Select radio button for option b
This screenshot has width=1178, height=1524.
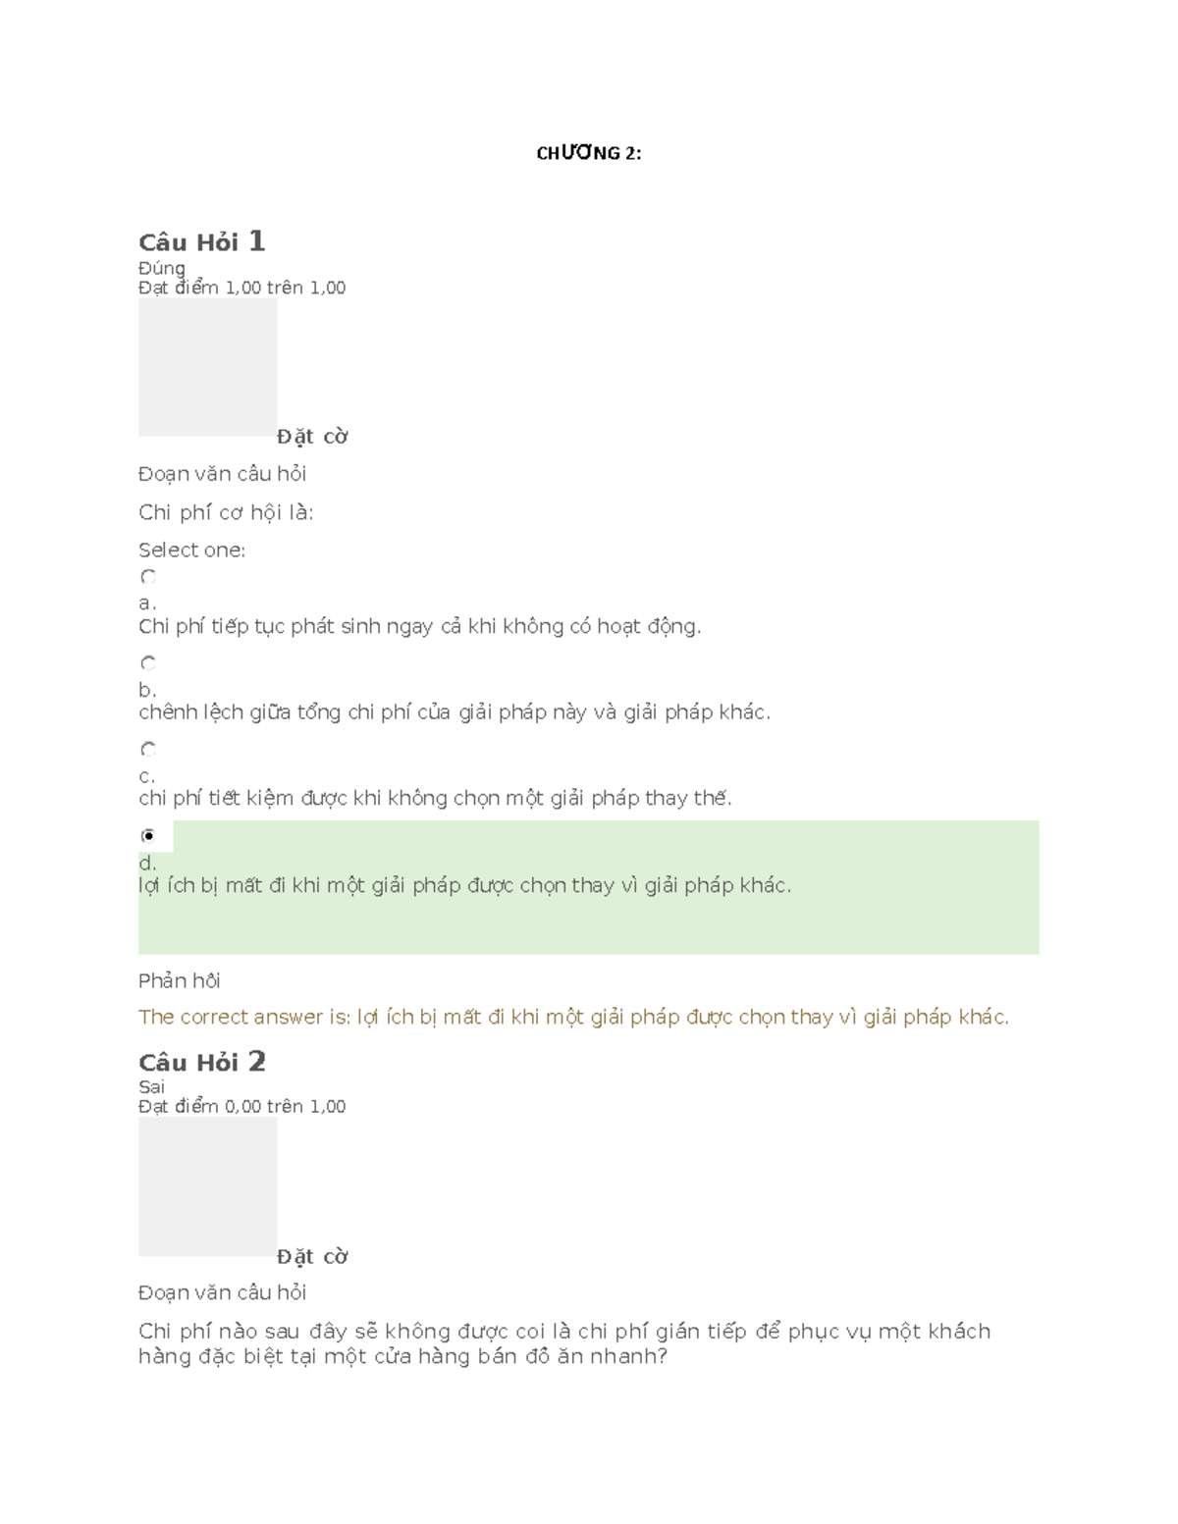click(148, 663)
